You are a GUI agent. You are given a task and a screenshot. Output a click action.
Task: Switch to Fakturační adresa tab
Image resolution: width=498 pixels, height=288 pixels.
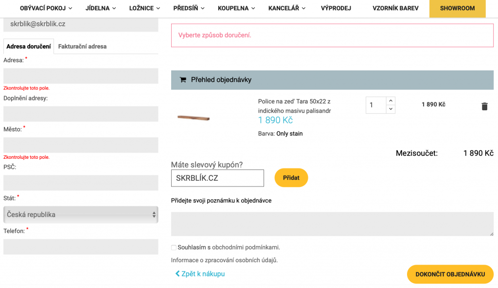pyautogui.click(x=82, y=46)
